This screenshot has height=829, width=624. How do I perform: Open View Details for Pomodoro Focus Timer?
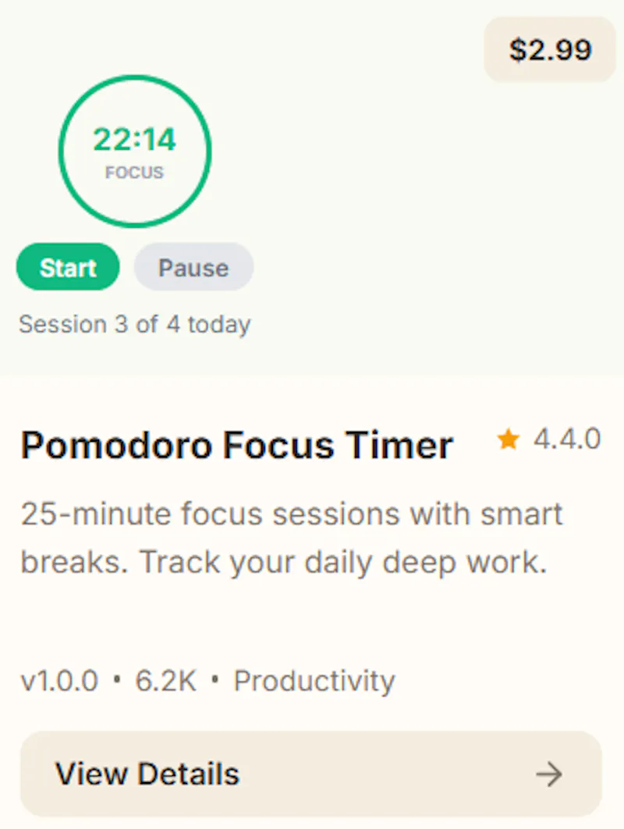point(311,774)
